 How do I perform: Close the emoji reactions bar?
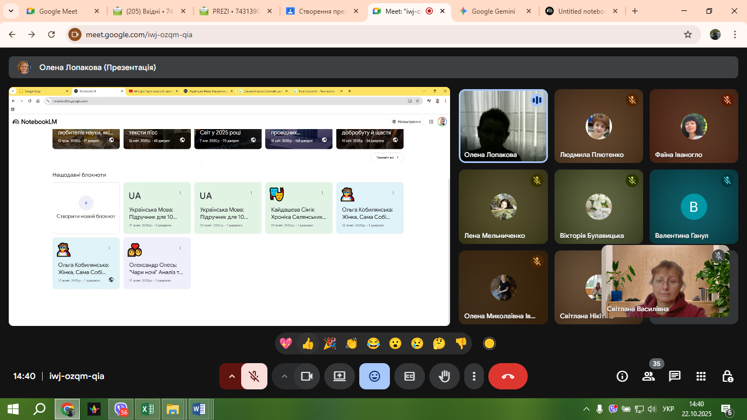tap(374, 376)
